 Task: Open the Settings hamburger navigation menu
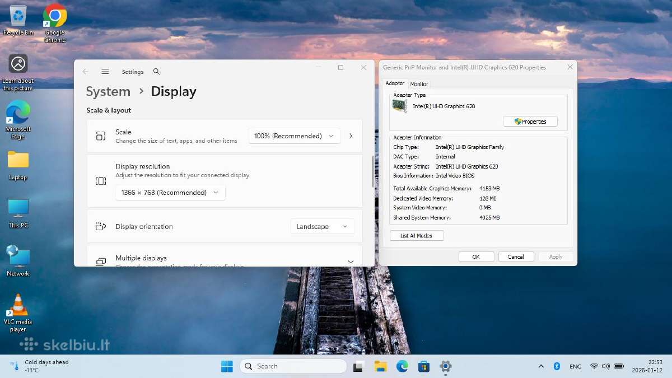click(x=105, y=72)
